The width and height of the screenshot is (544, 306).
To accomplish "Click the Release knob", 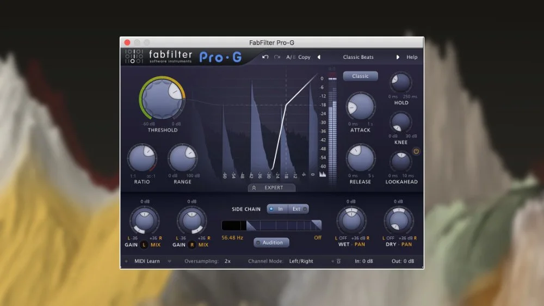I will coord(361,159).
